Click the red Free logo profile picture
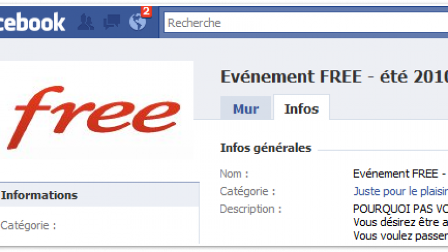This screenshot has height=252, width=448. coord(96,110)
